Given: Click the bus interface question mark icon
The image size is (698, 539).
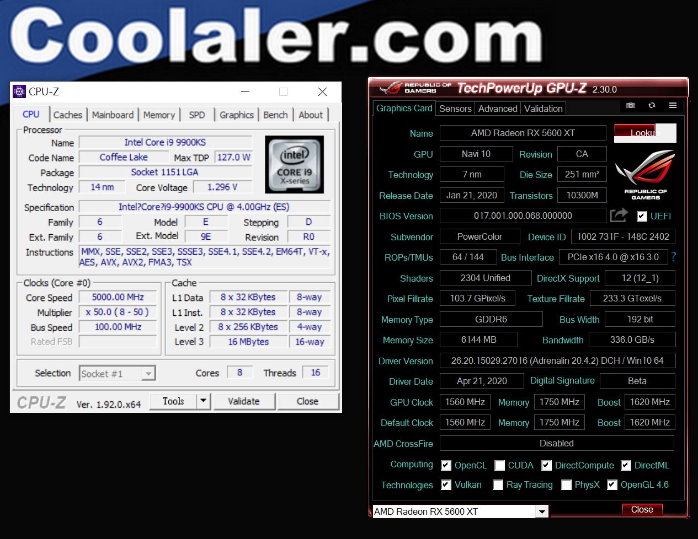Looking at the screenshot, I should click(673, 257).
